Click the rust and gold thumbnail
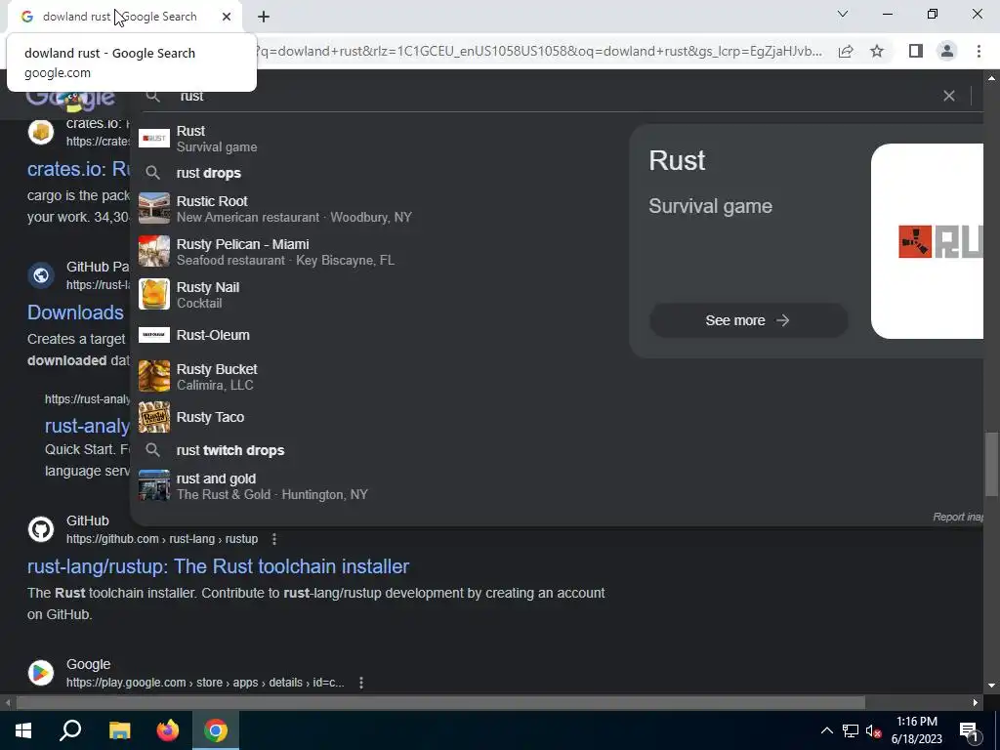This screenshot has height=750, width=1000. [x=154, y=486]
